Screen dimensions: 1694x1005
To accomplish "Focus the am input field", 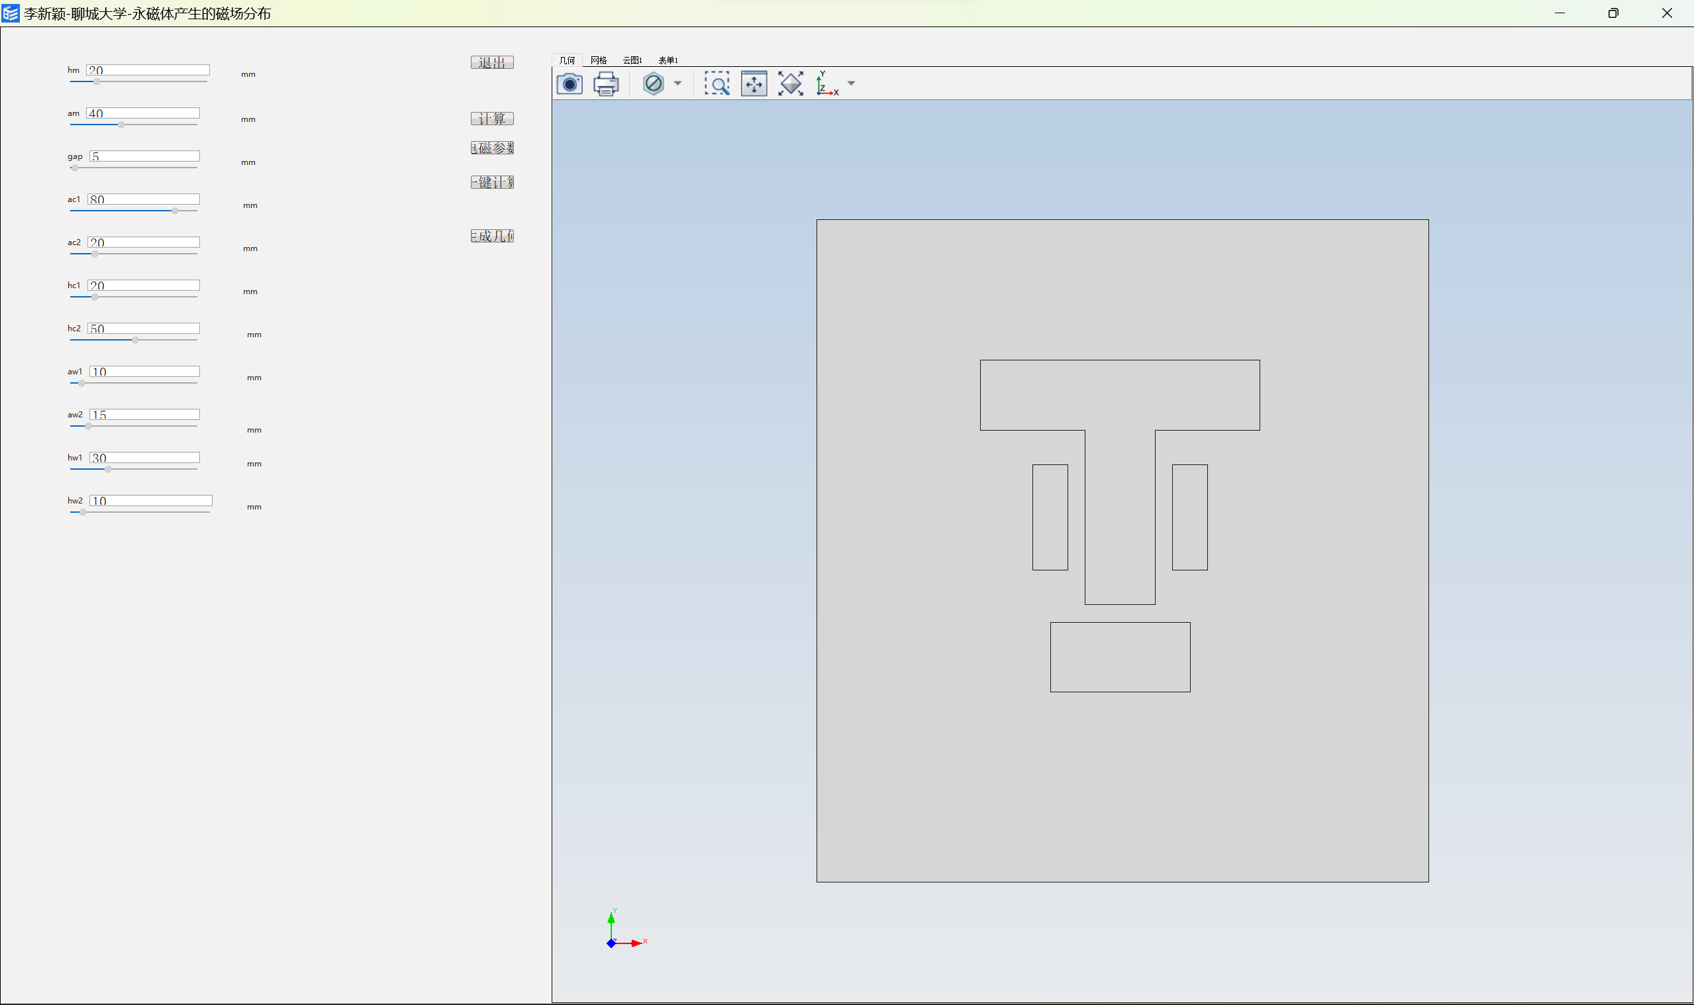I will tap(143, 113).
